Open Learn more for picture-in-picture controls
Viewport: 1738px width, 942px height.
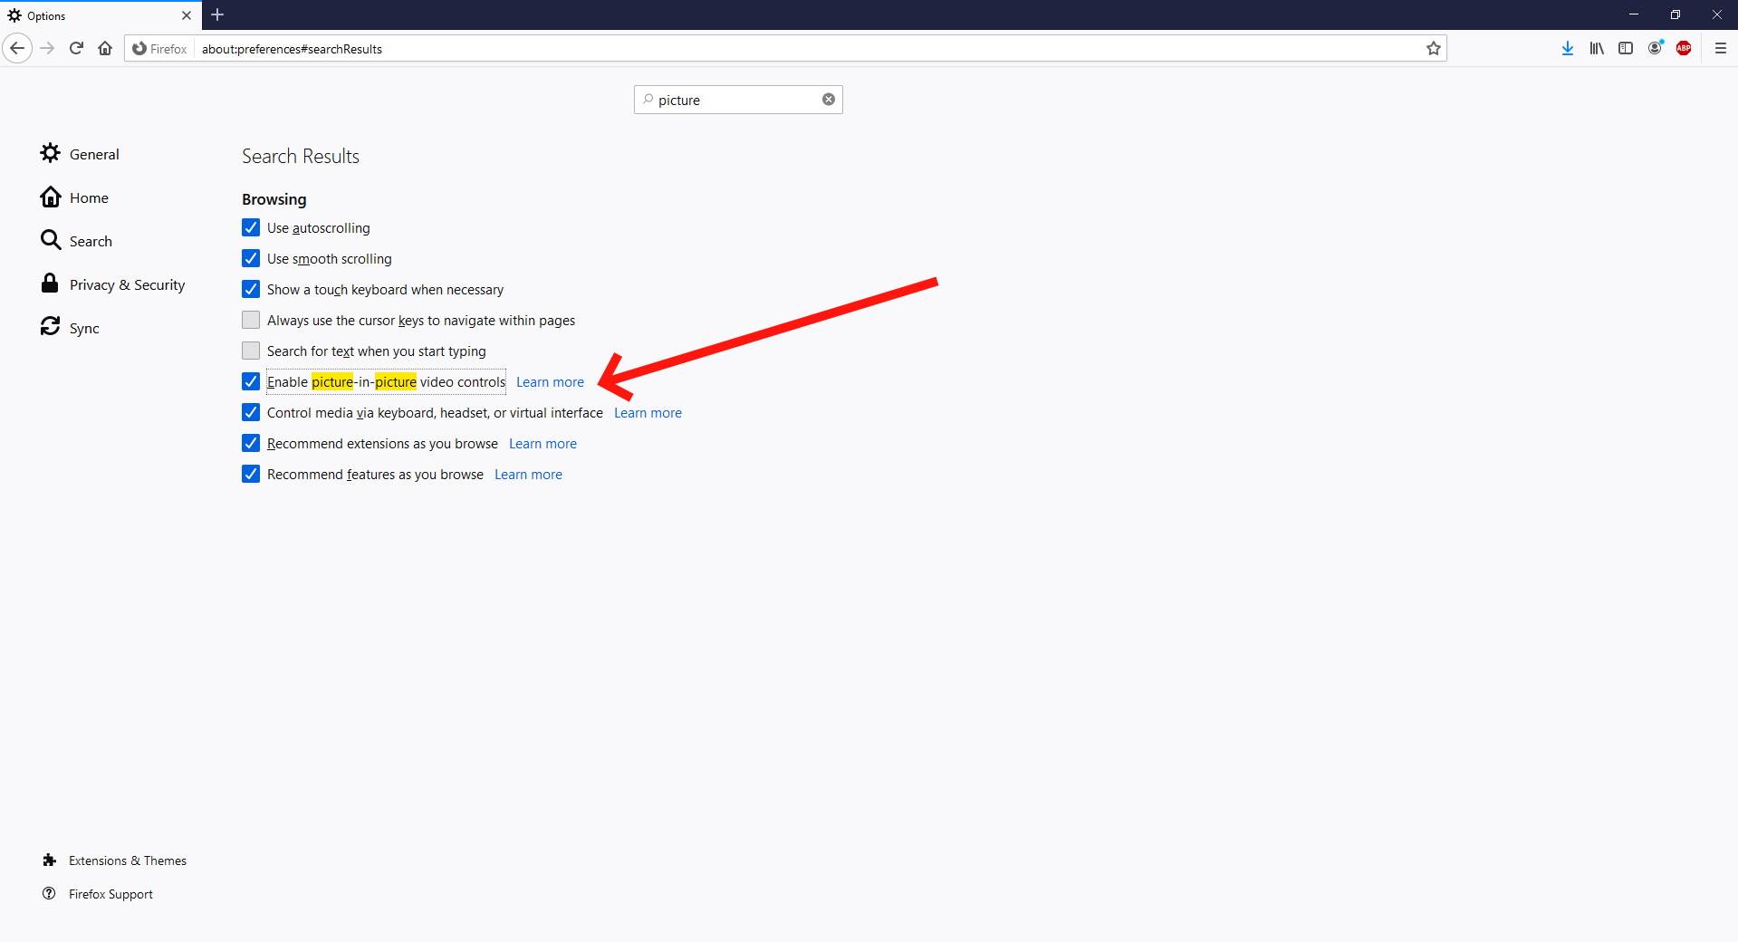[549, 381]
